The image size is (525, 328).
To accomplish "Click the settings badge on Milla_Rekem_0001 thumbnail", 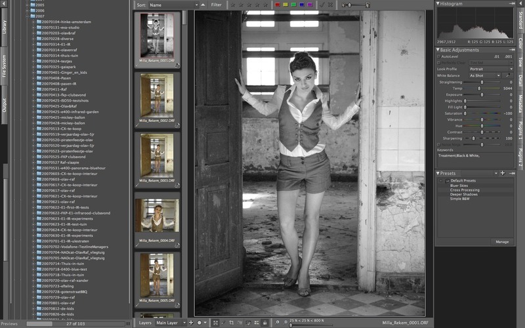I will [177, 66].
